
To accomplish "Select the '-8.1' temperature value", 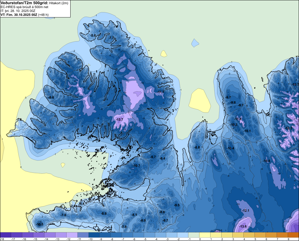I will point(134,215).
